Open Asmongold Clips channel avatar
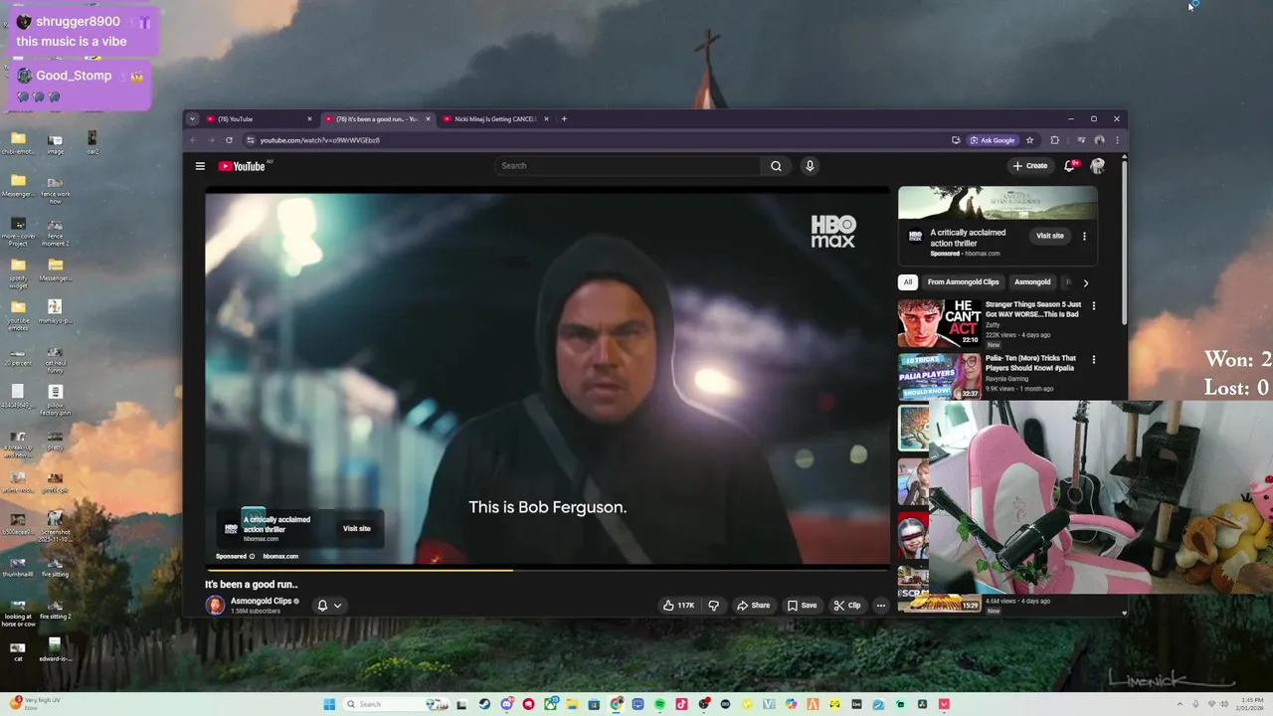1273x716 pixels. coord(215,605)
